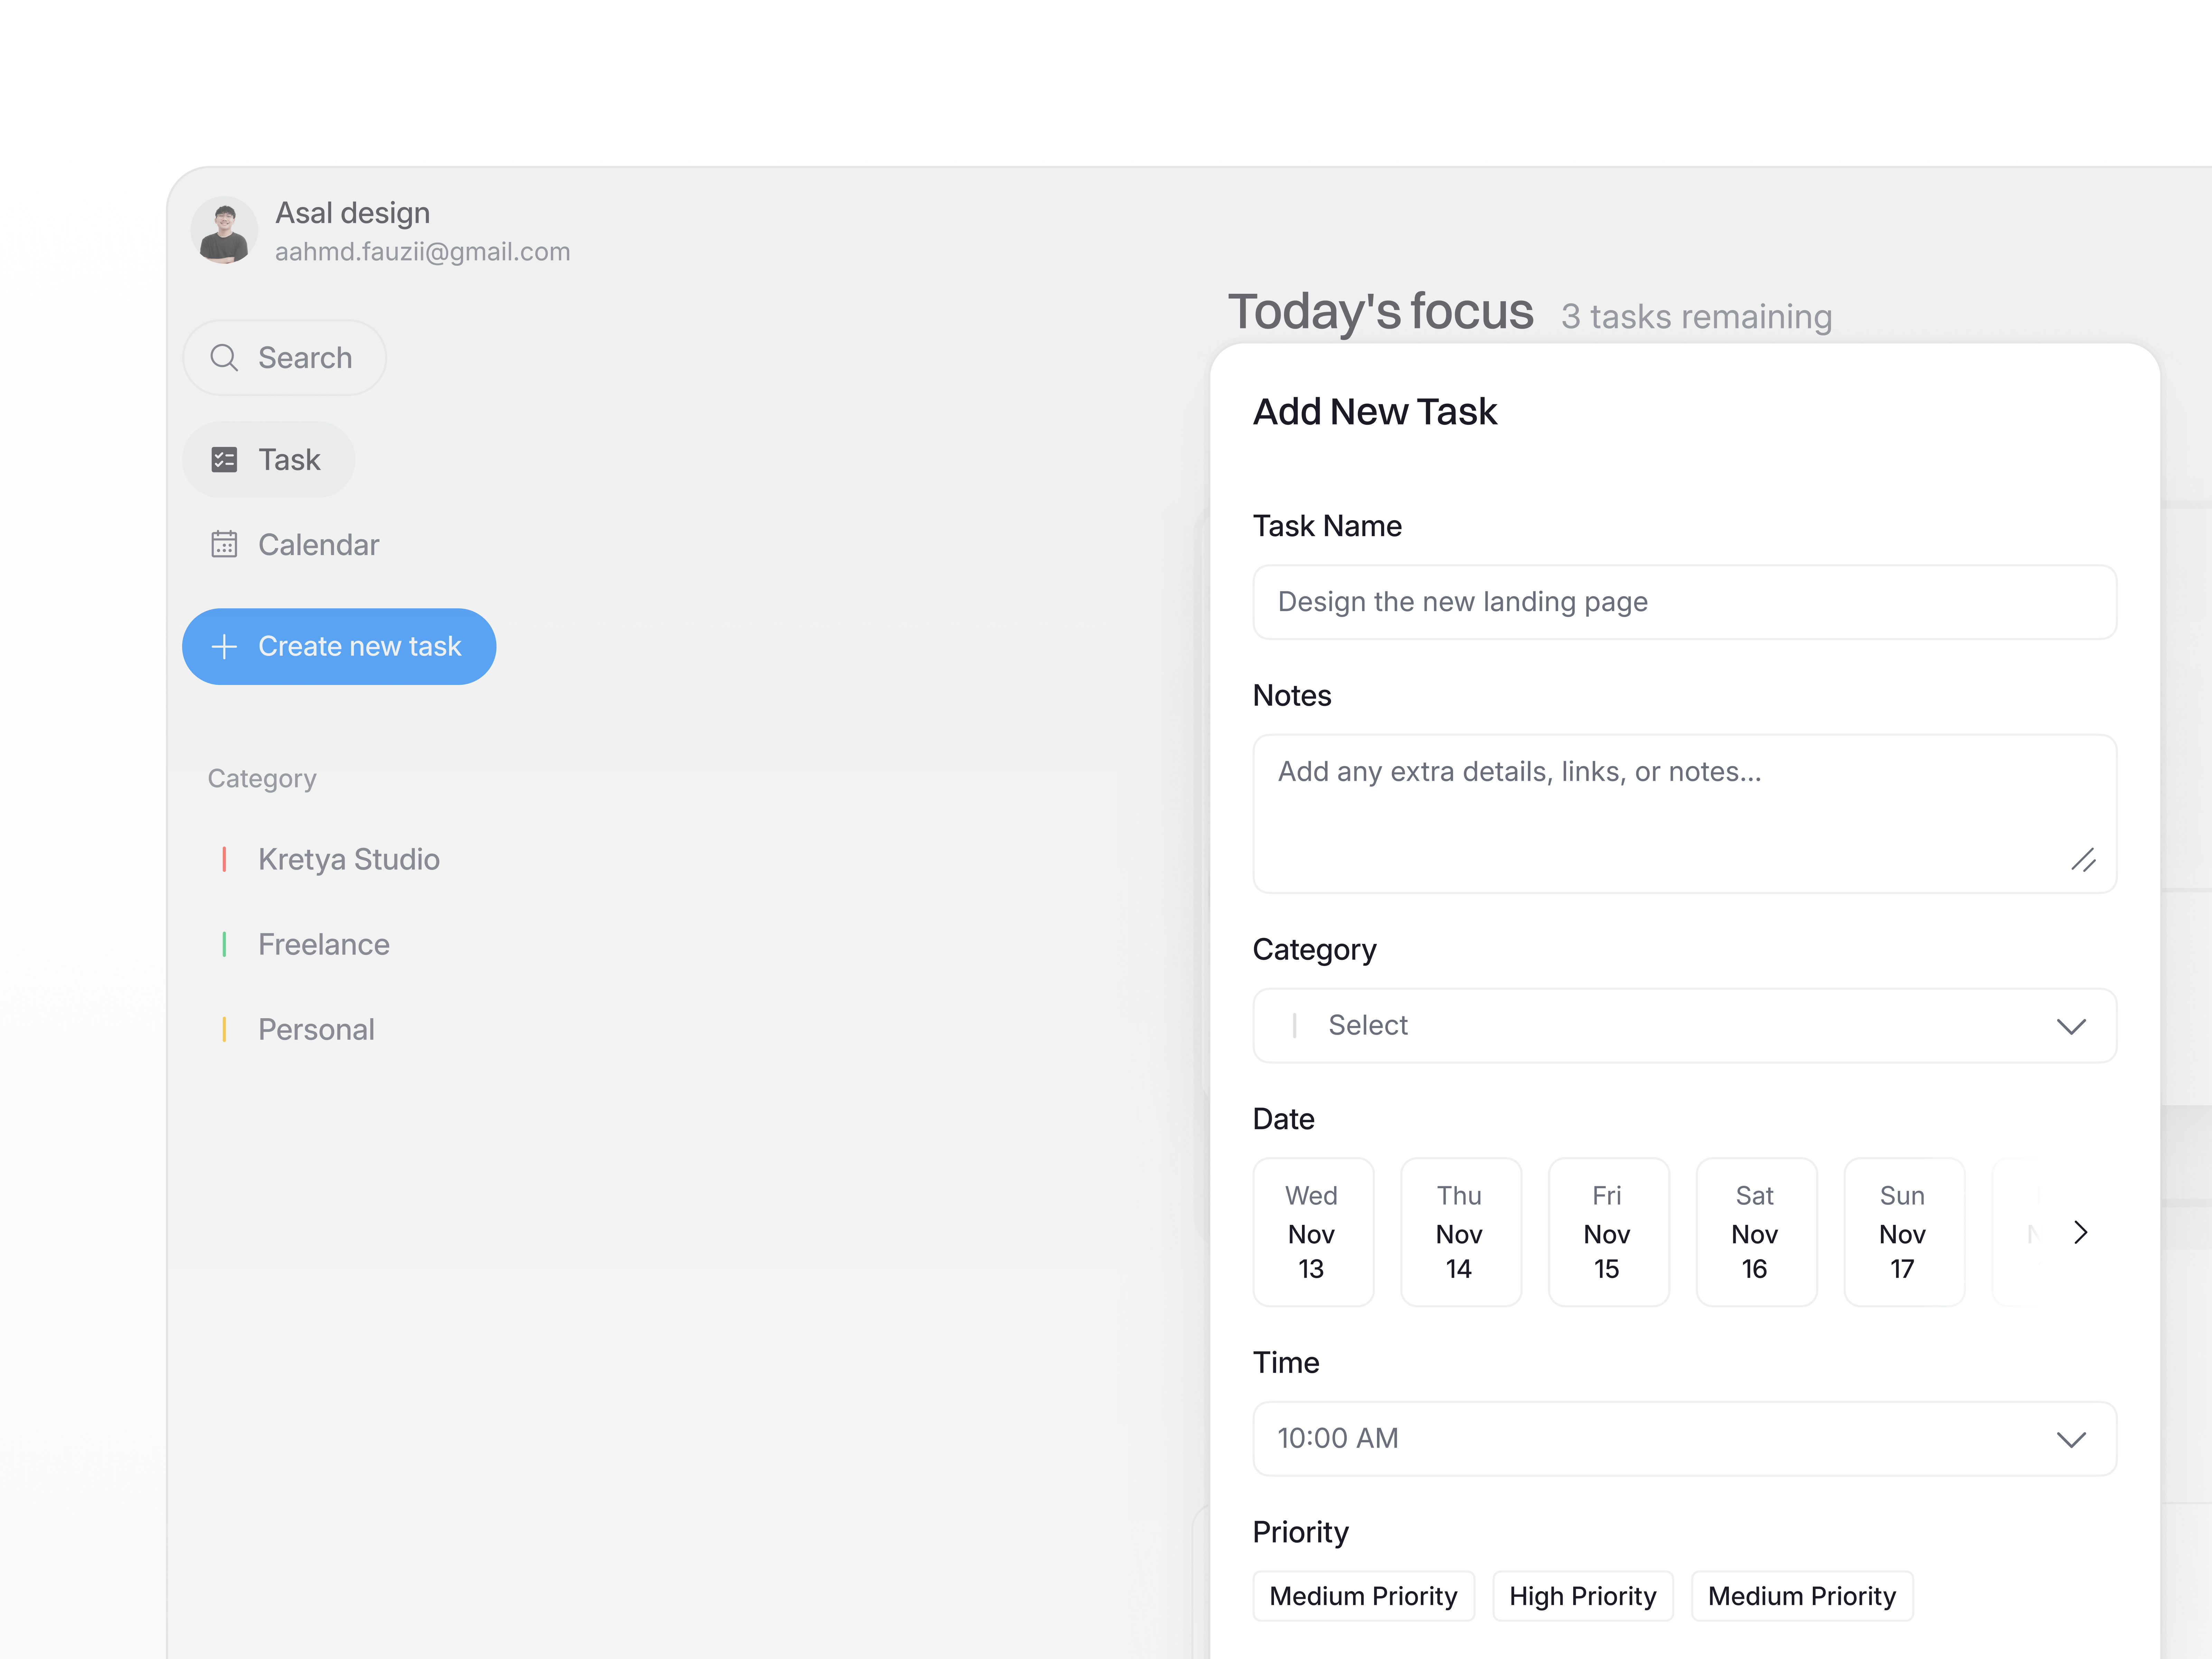Click the plus icon on Create new task
Screen dimensions: 2212x1659
tap(224, 646)
